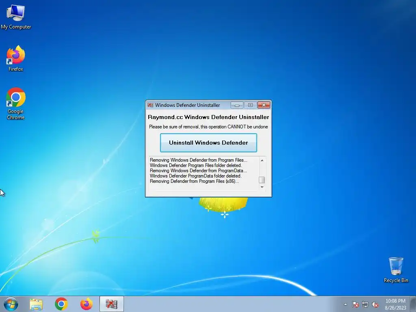This screenshot has width=416, height=312.
Task: Click the Show Desktop strip
Action: [x=414, y=304]
